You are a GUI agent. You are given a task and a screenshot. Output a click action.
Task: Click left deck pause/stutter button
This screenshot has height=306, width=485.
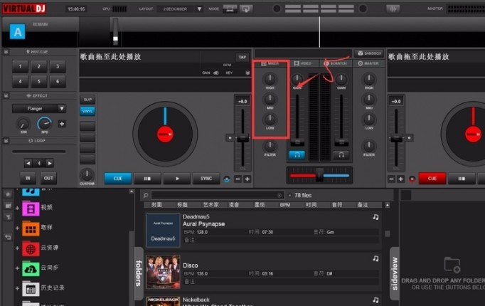click(147, 179)
